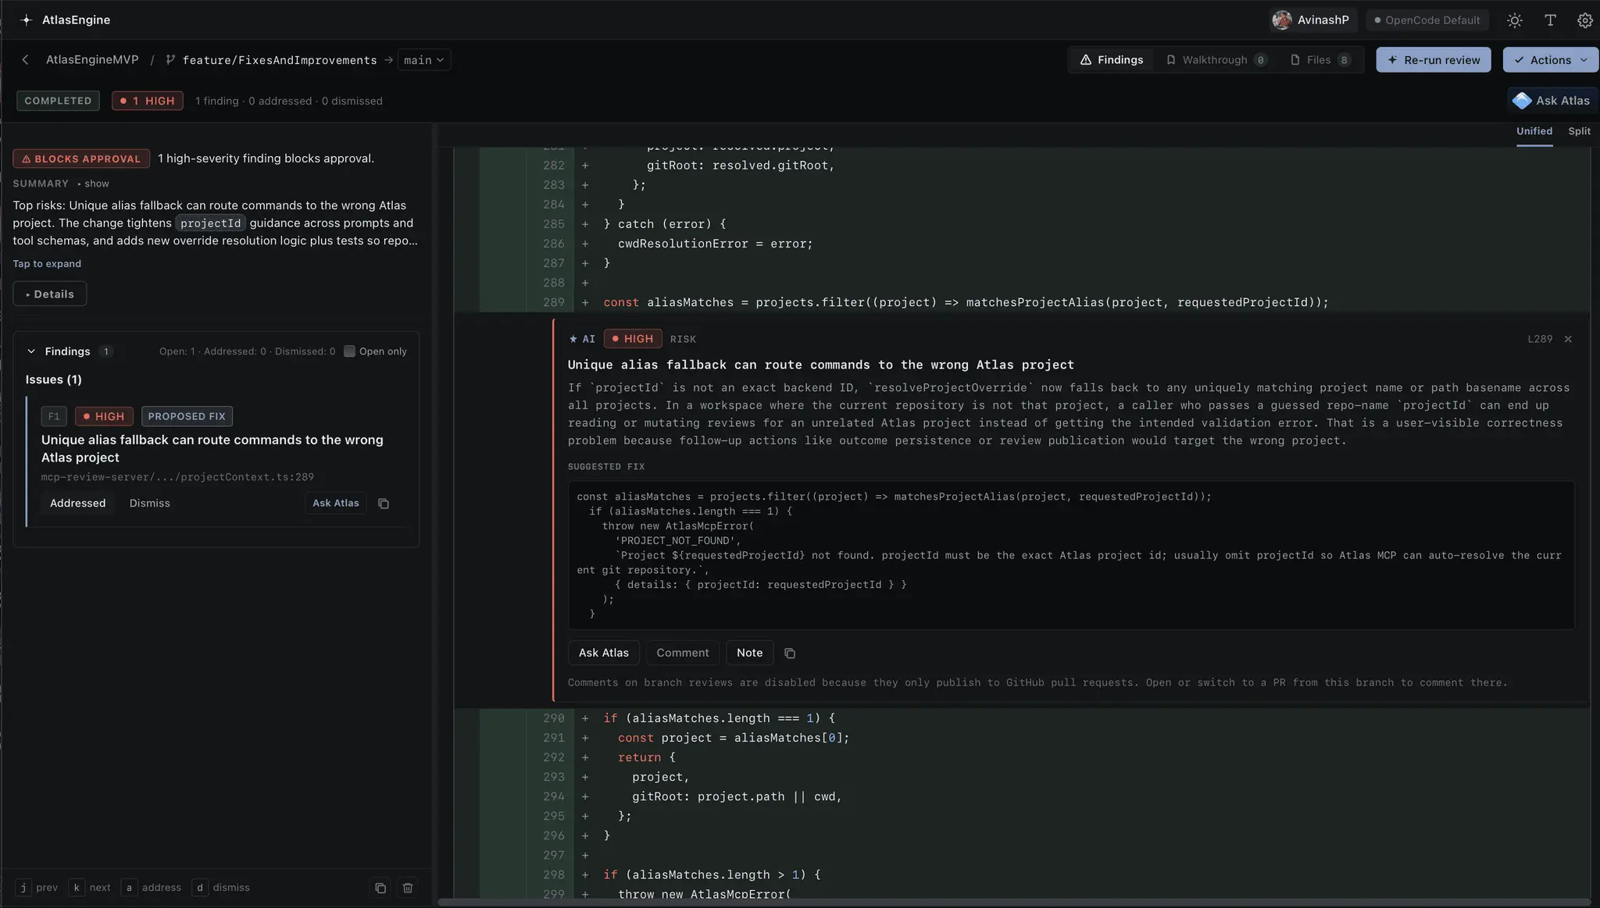Copy finding in issue card F1
1600x908 pixels.
[x=384, y=504]
